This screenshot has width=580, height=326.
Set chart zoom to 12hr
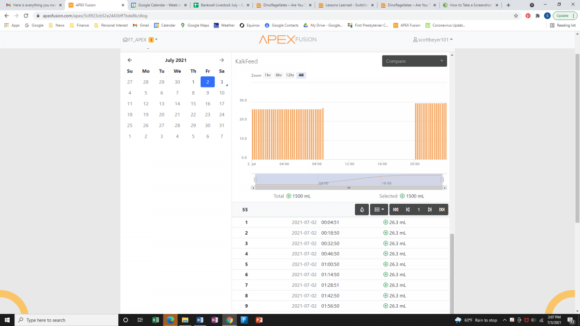pyautogui.click(x=290, y=75)
